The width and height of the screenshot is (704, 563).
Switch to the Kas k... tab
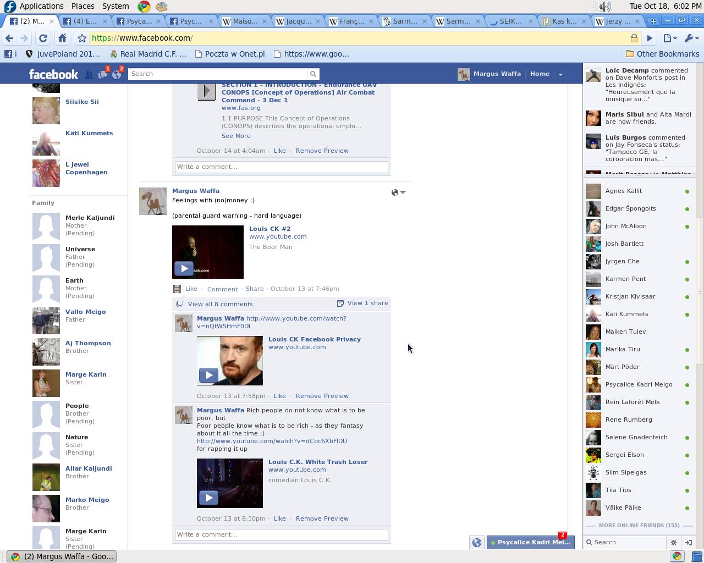(x=564, y=21)
